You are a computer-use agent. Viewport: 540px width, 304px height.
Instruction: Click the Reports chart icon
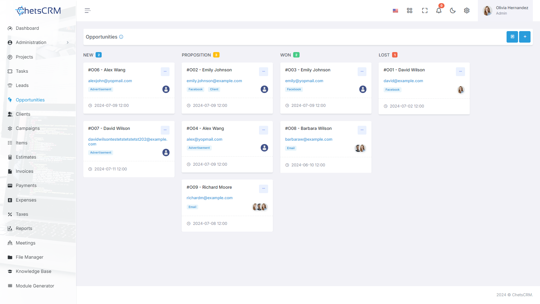point(10,229)
